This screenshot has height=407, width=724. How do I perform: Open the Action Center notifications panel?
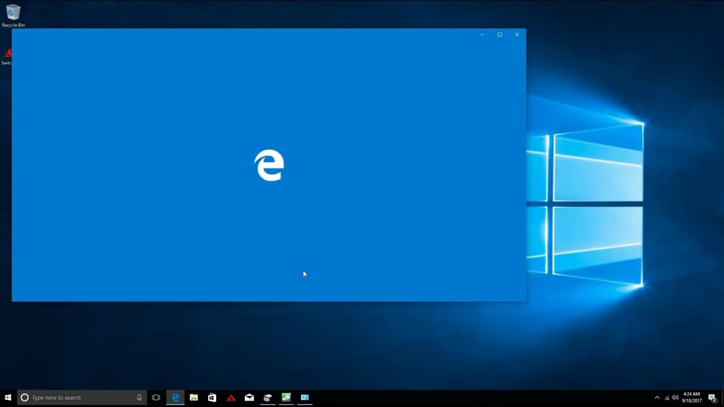[x=713, y=397]
